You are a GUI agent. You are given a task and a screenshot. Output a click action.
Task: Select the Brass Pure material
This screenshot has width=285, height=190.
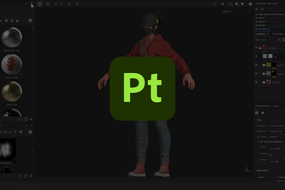tap(12, 91)
